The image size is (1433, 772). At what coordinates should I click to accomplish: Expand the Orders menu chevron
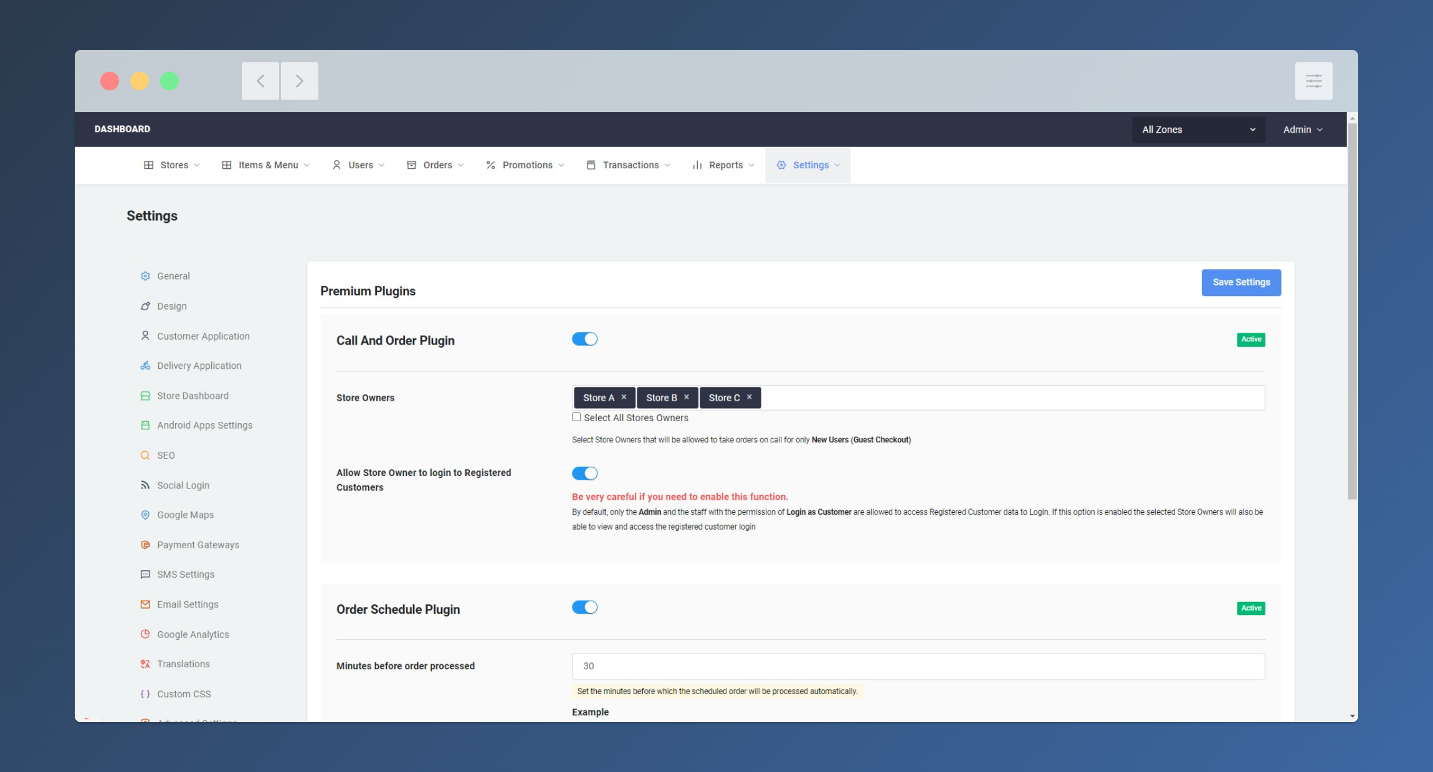pos(461,165)
